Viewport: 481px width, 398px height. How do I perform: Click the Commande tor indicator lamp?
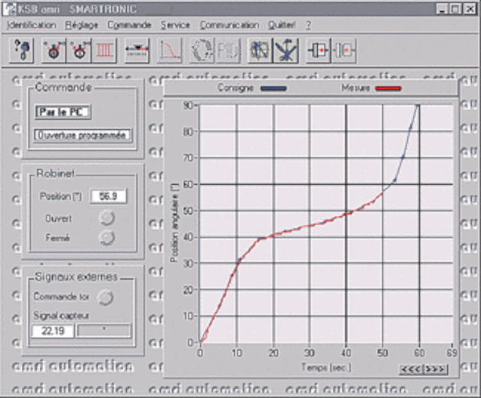(x=105, y=297)
